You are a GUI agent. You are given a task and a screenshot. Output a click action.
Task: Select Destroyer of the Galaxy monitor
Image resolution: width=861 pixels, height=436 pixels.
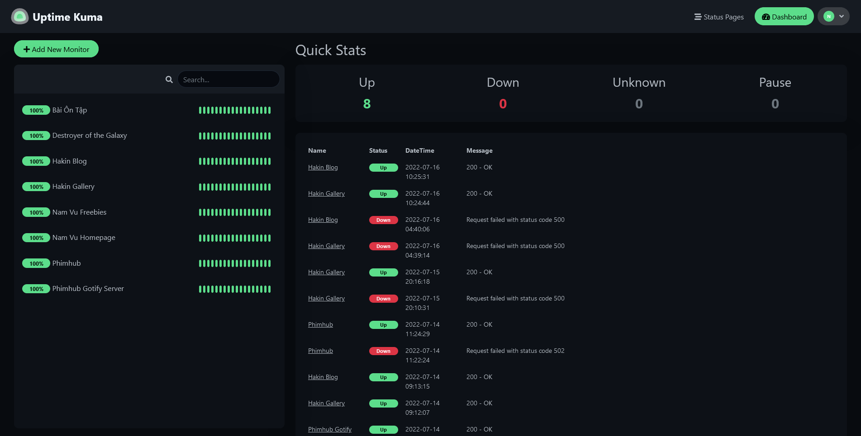click(x=149, y=136)
